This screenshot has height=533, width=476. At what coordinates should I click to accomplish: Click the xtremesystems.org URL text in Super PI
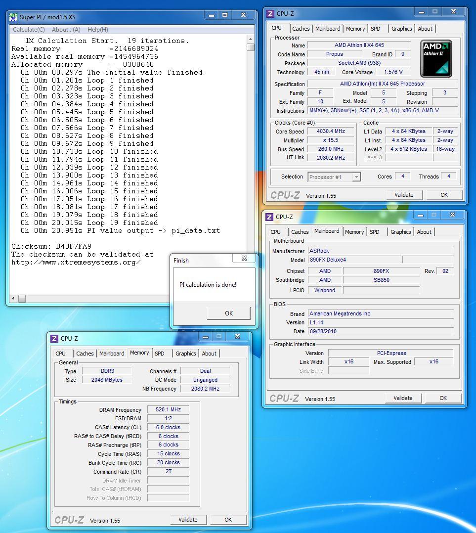point(76,263)
